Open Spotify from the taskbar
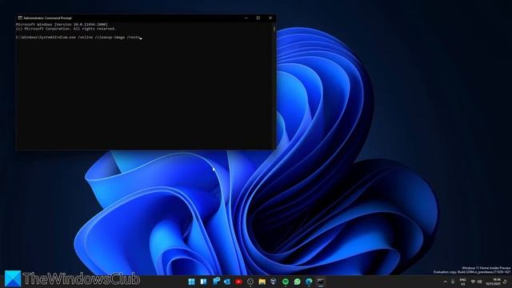This screenshot has width=512, height=288. coord(286,282)
